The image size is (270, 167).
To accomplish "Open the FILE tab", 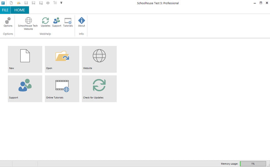I will point(5,10).
